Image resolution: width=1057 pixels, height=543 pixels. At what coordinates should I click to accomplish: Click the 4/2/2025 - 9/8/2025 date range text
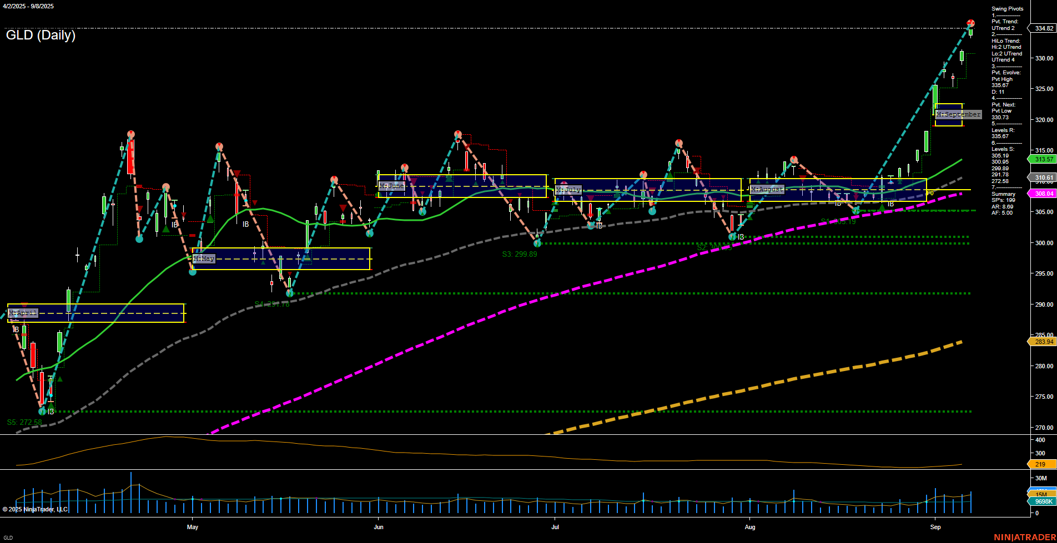(x=28, y=6)
